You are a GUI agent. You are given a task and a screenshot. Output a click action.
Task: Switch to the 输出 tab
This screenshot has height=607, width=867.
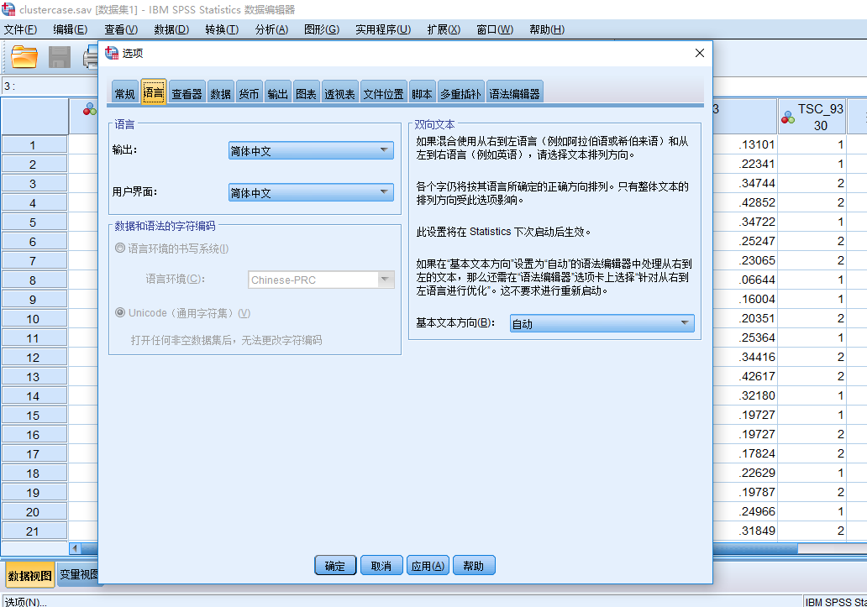point(277,93)
